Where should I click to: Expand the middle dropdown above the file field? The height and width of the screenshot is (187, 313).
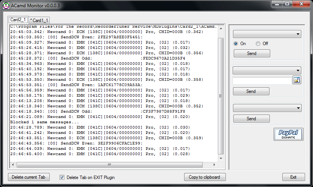(x=267, y=70)
